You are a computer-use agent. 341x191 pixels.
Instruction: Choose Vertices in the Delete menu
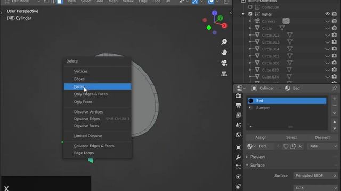pos(98,71)
